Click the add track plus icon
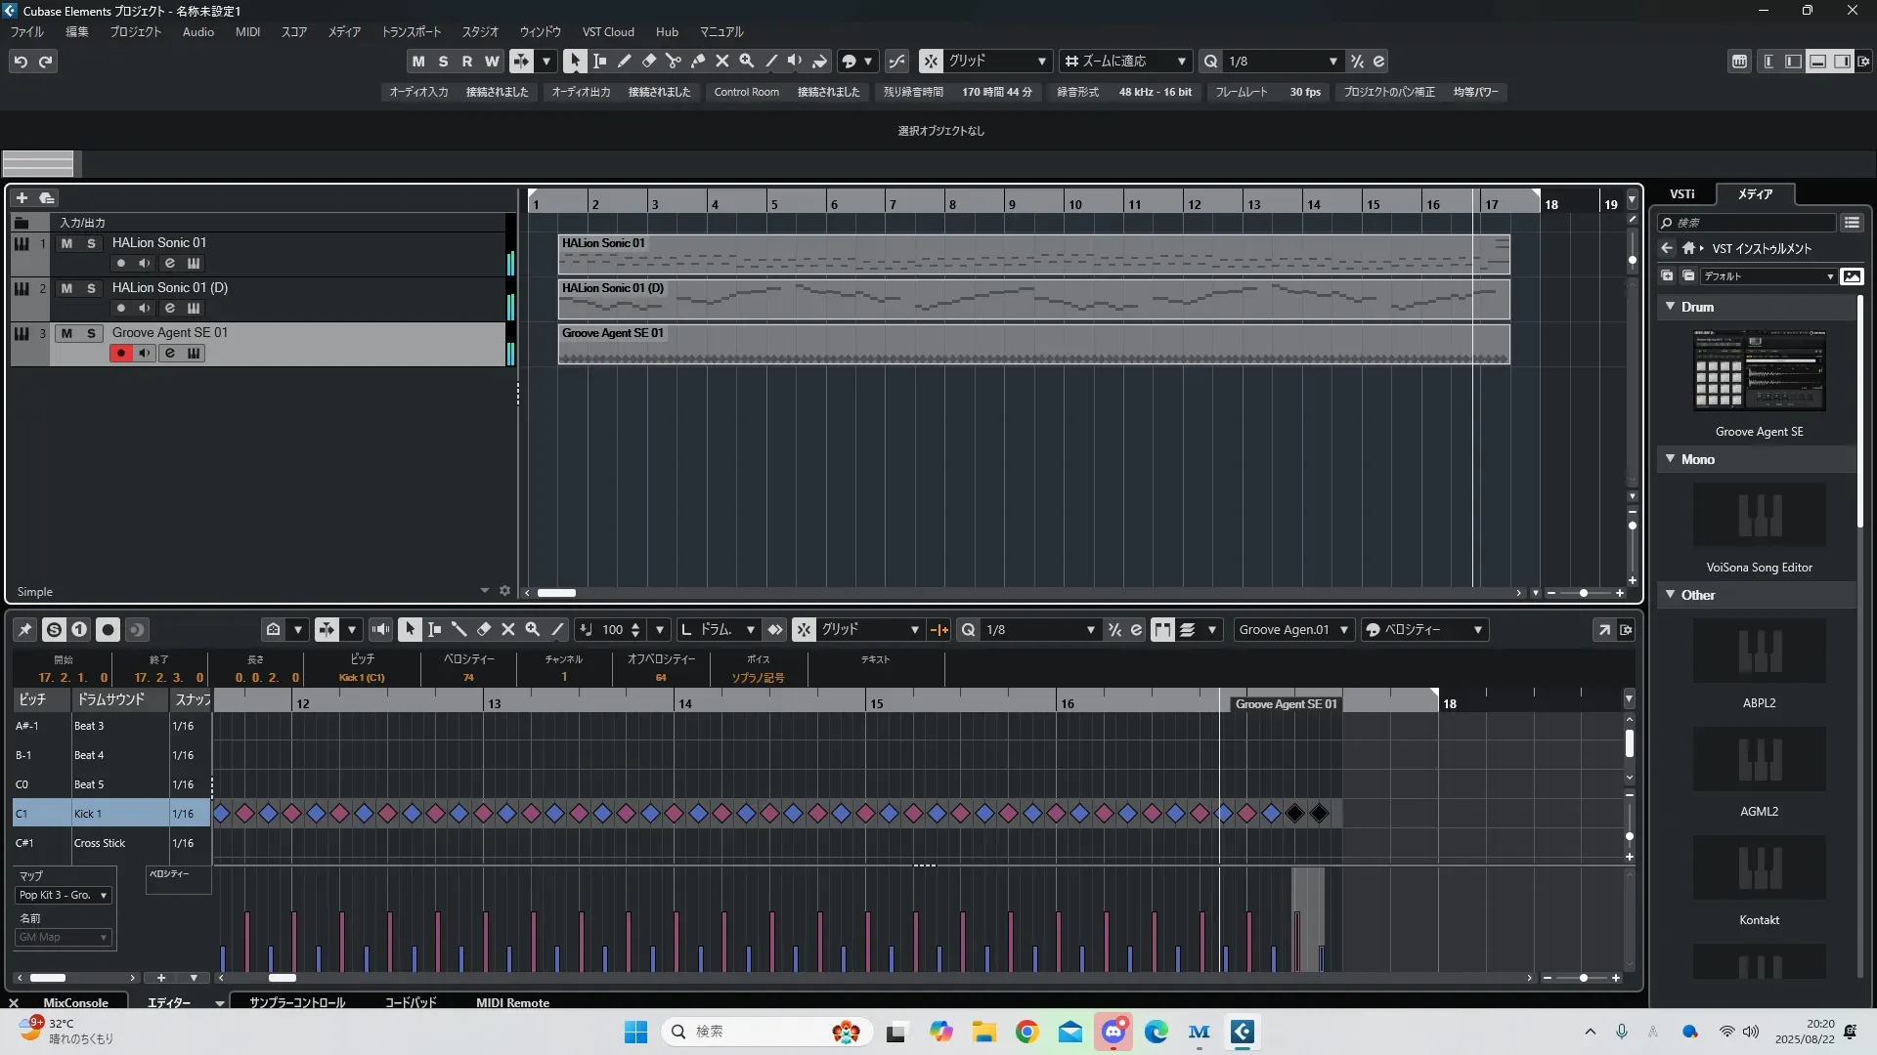1877x1055 pixels. pyautogui.click(x=22, y=197)
